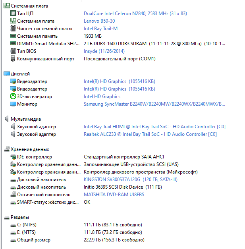This screenshot has width=245, height=249.
Task: Click the Монитор row icon
Action: (x=13, y=104)
